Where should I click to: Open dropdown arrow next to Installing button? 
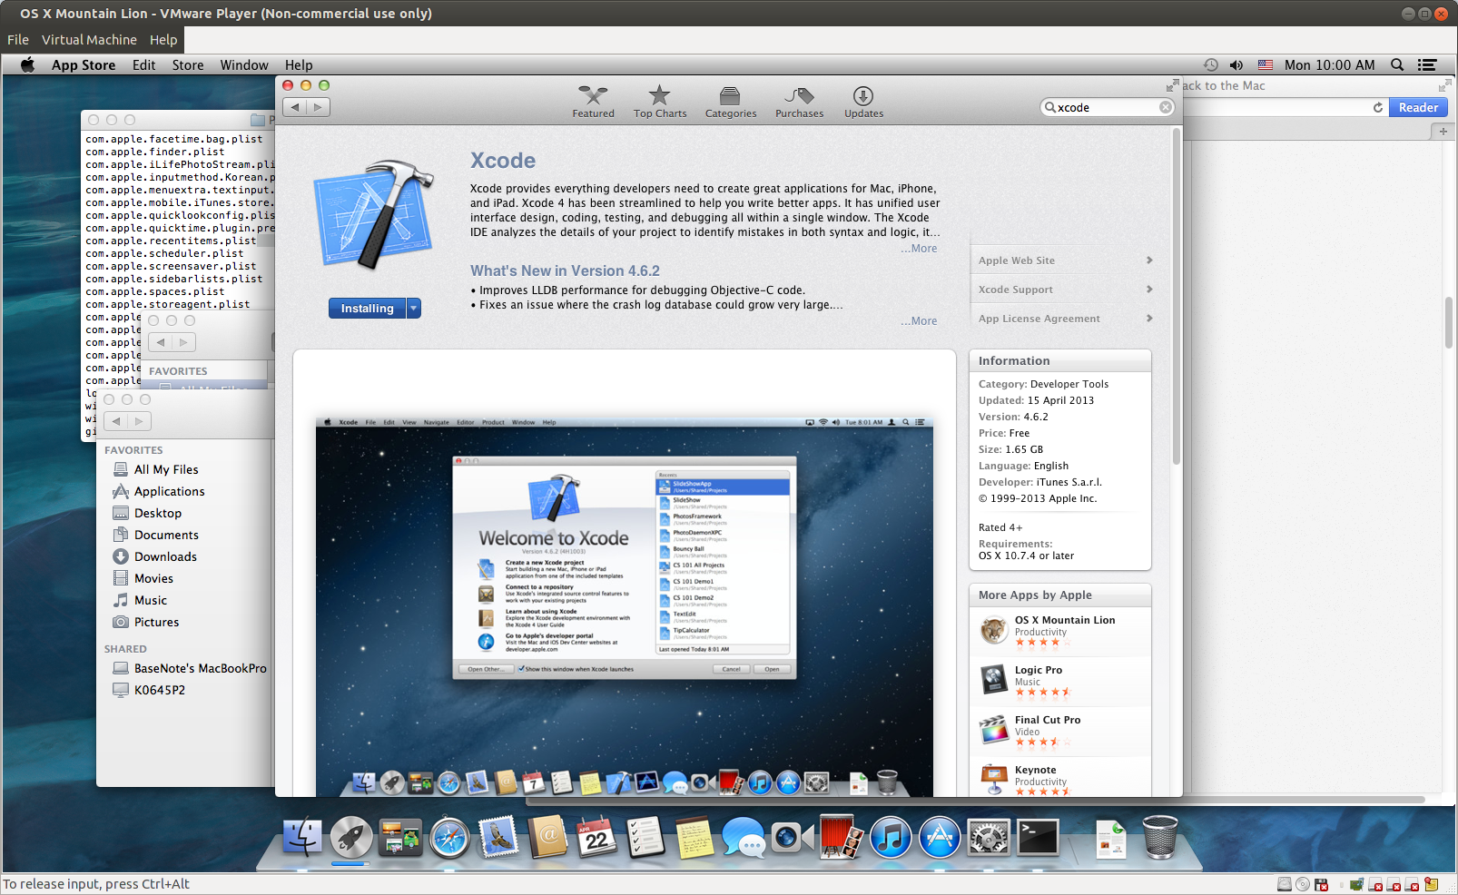414,309
